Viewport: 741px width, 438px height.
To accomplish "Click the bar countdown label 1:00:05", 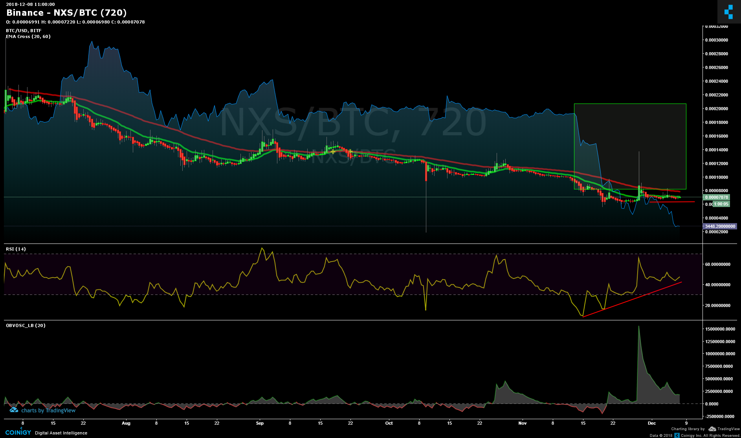I will pyautogui.click(x=721, y=204).
